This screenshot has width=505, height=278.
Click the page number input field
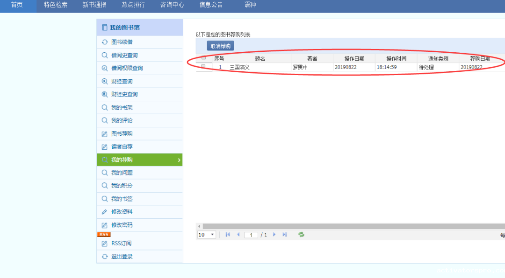coord(251,235)
